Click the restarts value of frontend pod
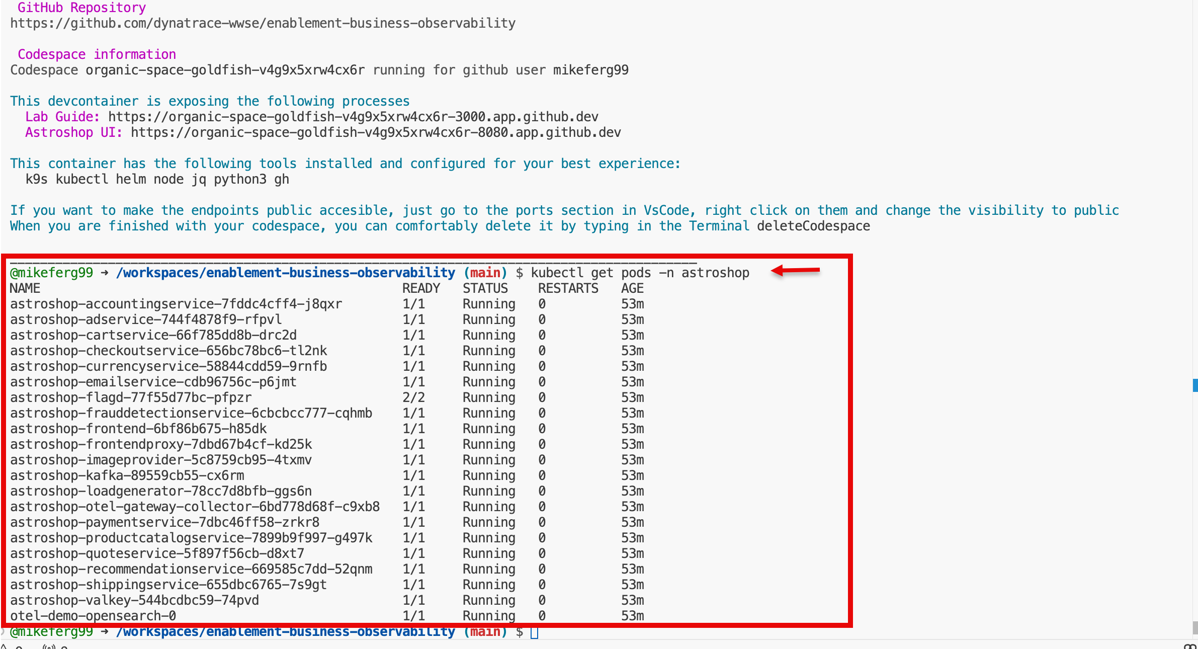Screen dimensions: 1198x649 [x=542, y=429]
